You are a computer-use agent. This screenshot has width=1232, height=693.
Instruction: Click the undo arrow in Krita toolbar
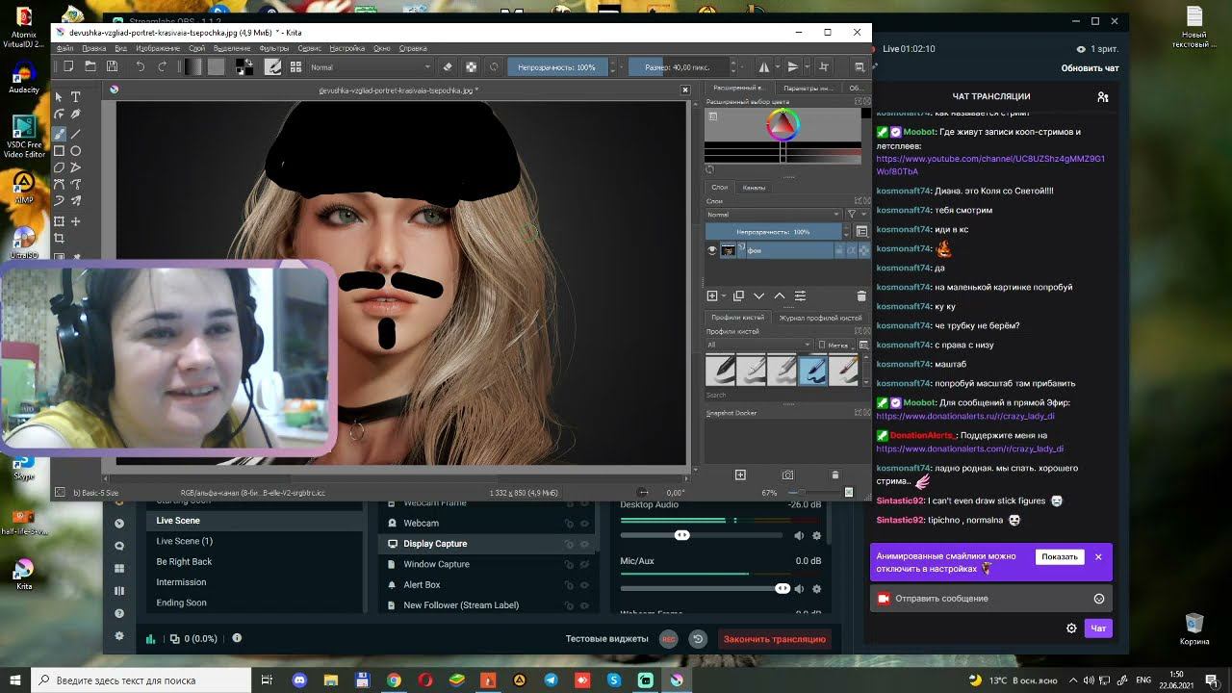[x=140, y=66]
